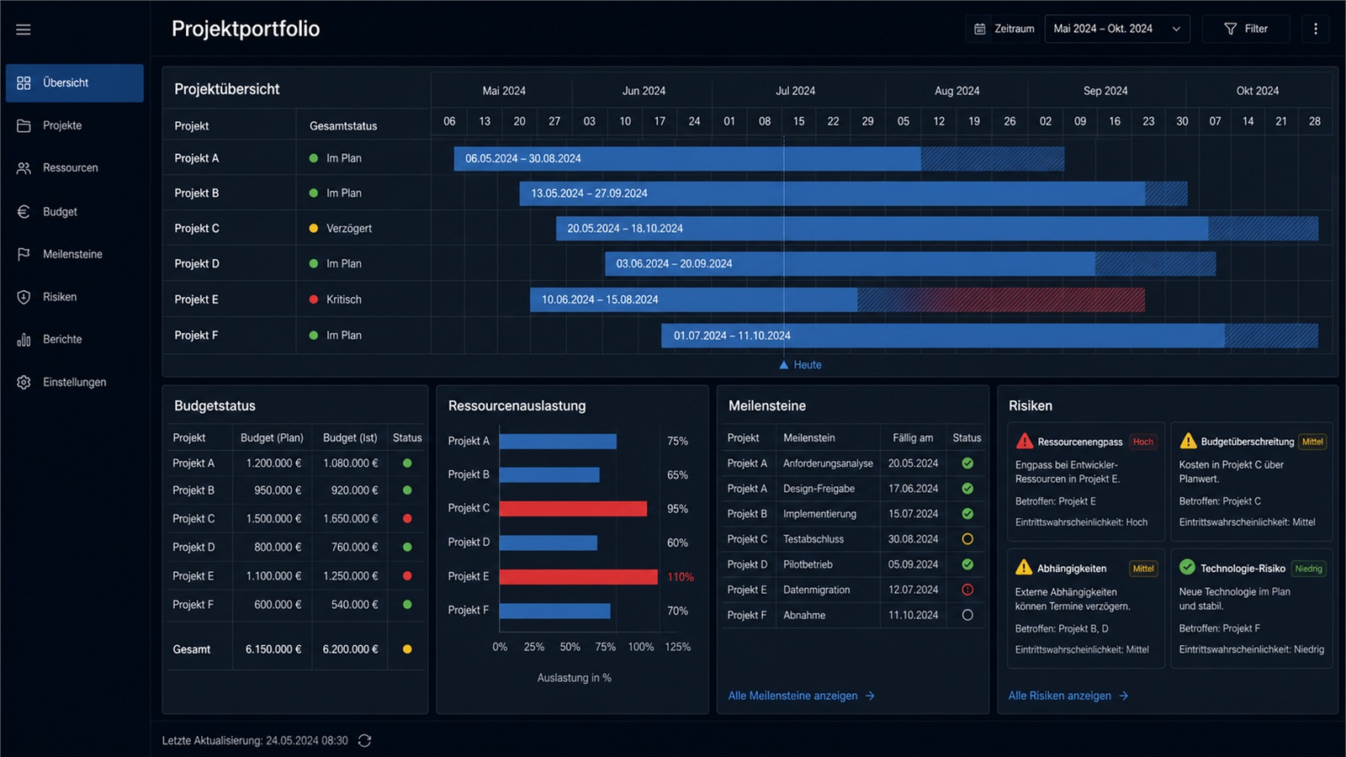Click the Meilensteine flag icon
The image size is (1346, 757).
click(24, 254)
